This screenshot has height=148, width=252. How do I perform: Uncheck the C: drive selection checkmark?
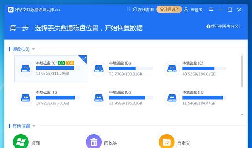(x=84, y=59)
